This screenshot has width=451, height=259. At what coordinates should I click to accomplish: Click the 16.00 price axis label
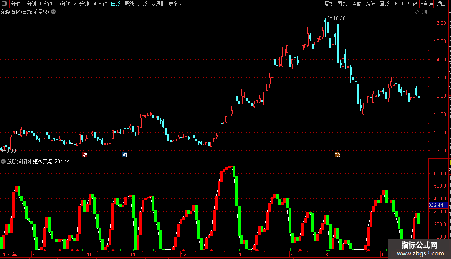(x=440, y=23)
